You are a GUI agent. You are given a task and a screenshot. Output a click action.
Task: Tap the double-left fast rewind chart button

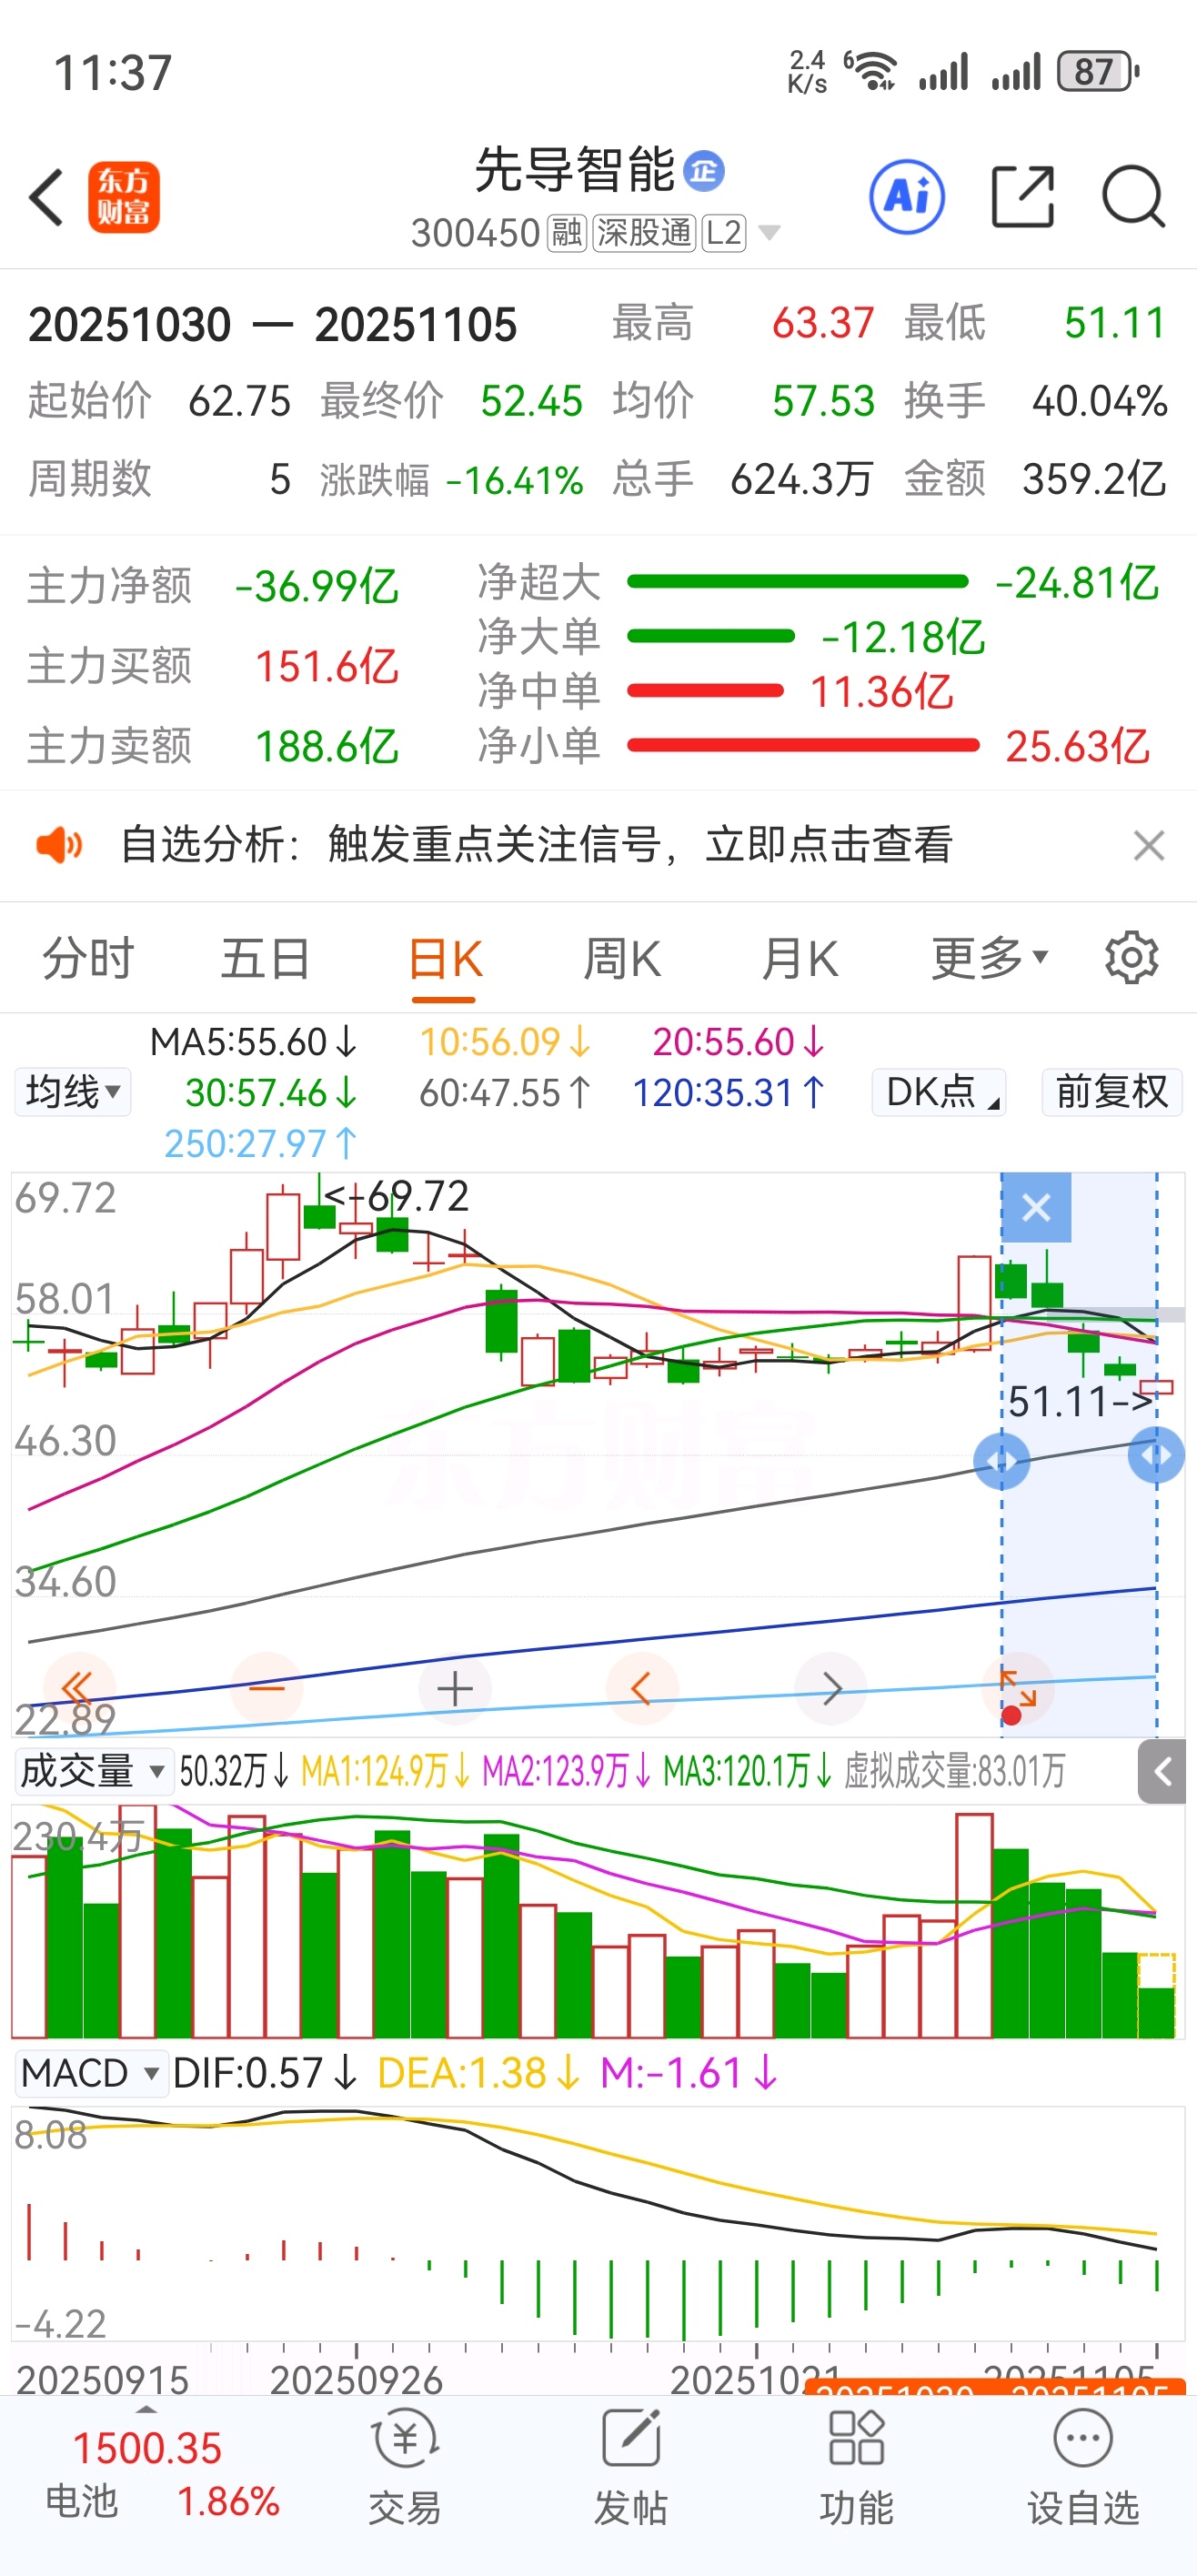click(77, 1689)
